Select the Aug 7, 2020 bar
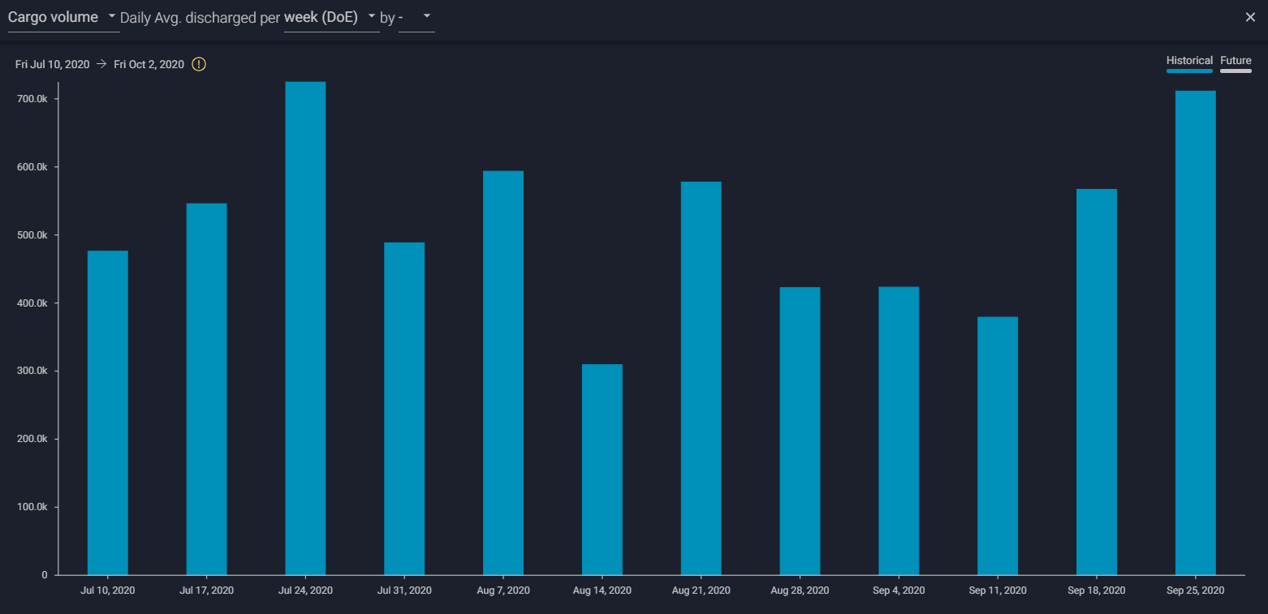 pos(503,373)
